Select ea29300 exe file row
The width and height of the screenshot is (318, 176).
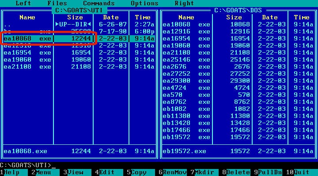238,81
